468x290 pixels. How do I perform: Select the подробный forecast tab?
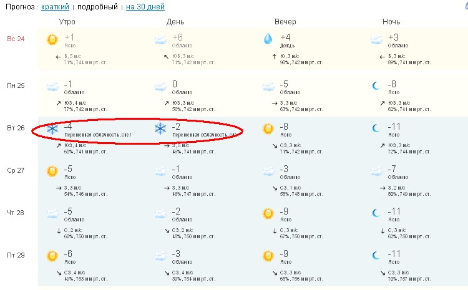point(97,7)
